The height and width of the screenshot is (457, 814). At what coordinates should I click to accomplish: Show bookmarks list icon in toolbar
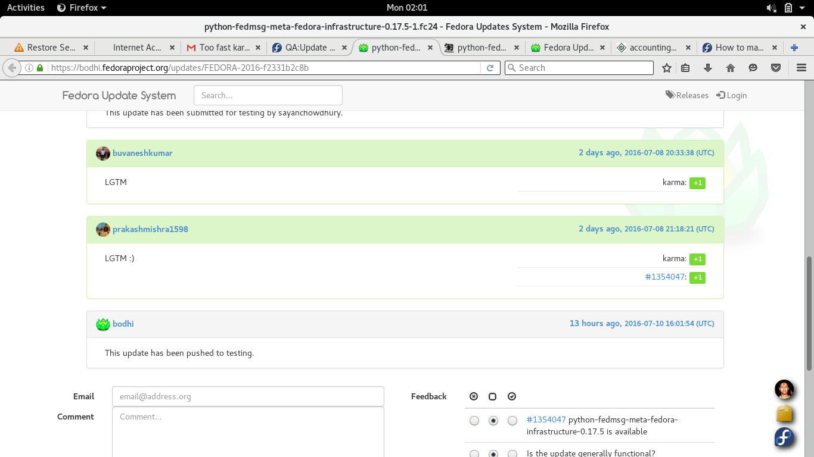pos(685,68)
